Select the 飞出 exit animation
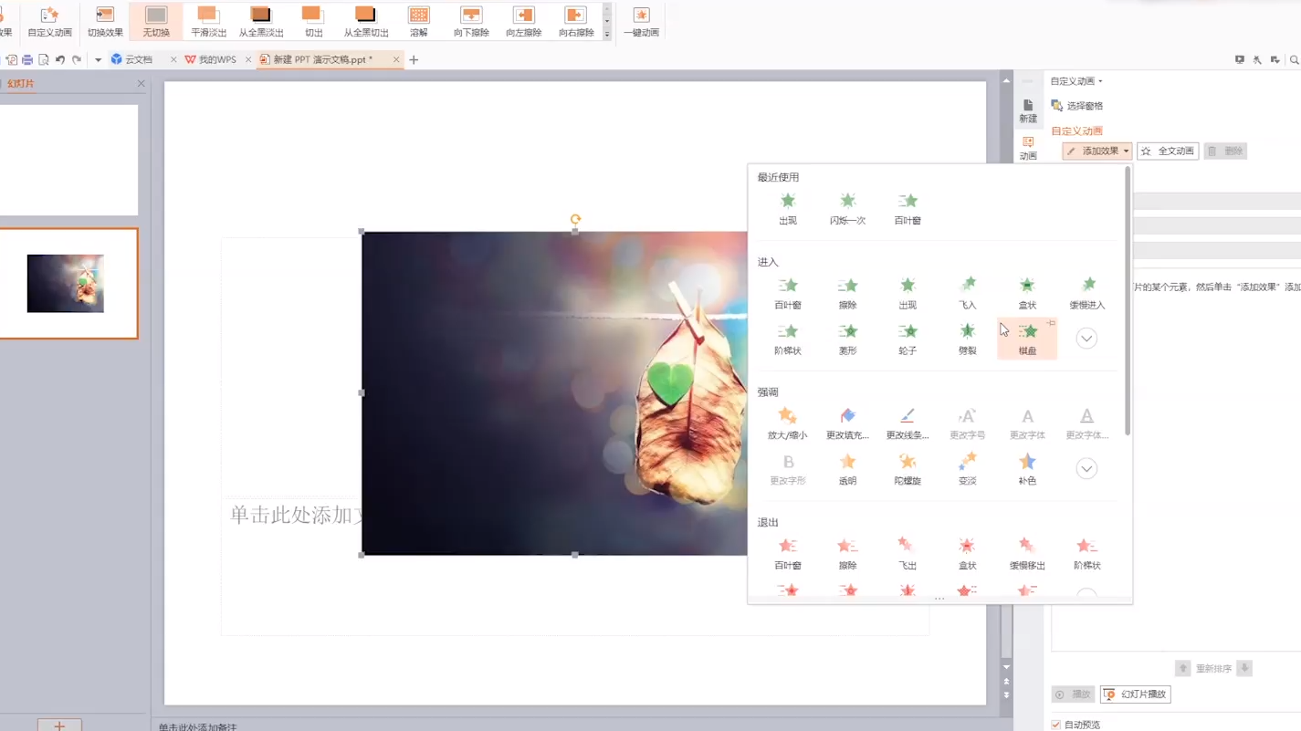Screen dimensions: 1301x731 point(907,553)
